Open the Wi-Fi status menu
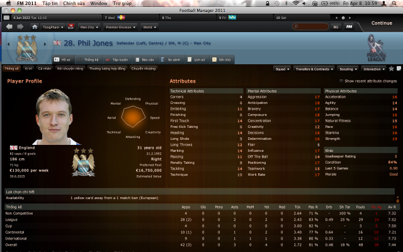The image size is (403, 252). tap(296, 3)
